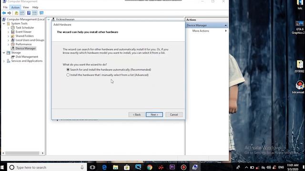The height and width of the screenshot is (171, 305).
Task: Select Install hardware manually from a list
Action: click(107, 75)
